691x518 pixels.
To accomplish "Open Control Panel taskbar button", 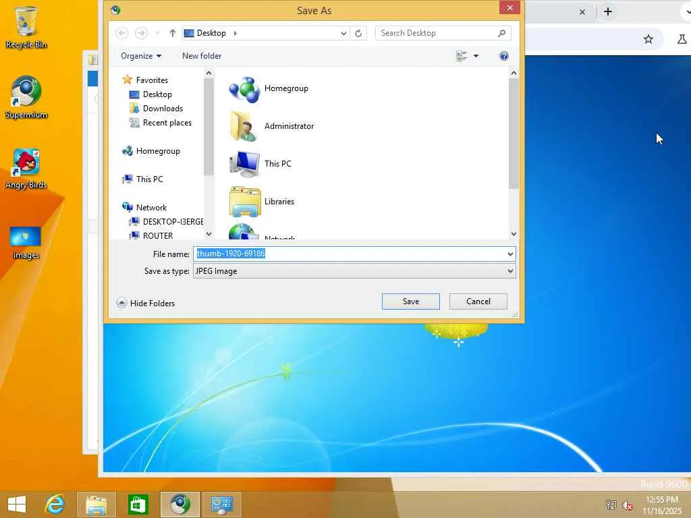I will pyautogui.click(x=221, y=505).
